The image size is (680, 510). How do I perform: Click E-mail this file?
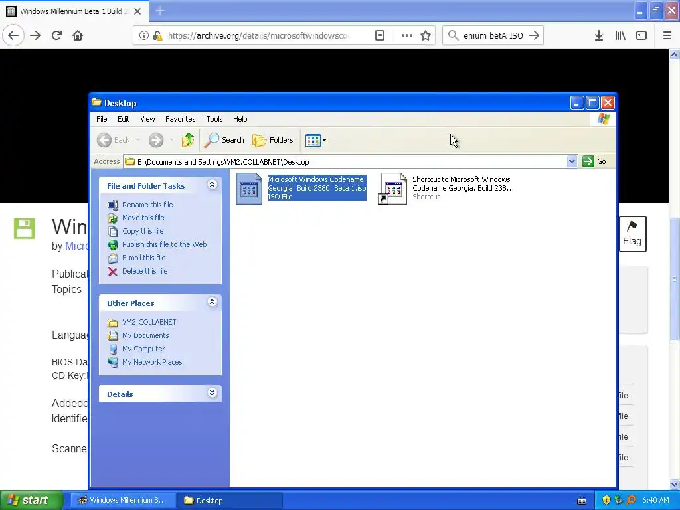pos(144,258)
